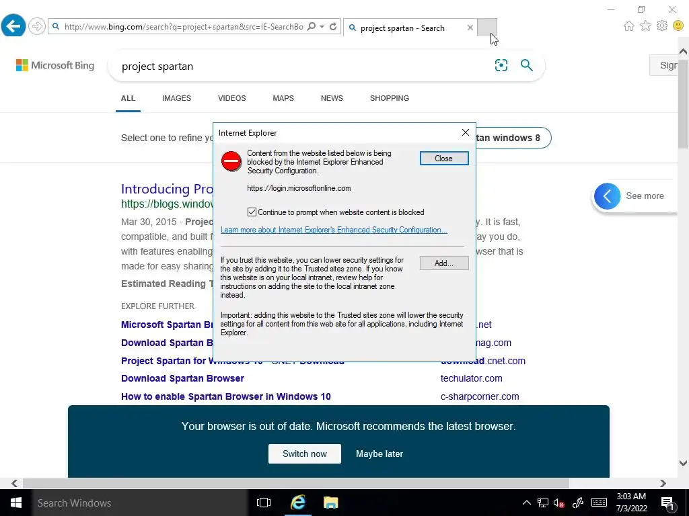Click the Microsoft Bing logo
This screenshot has width=689, height=516.
coord(55,65)
